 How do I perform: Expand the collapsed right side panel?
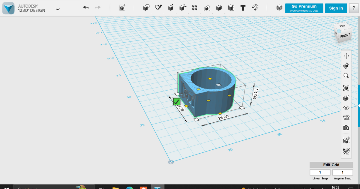coord(358,106)
